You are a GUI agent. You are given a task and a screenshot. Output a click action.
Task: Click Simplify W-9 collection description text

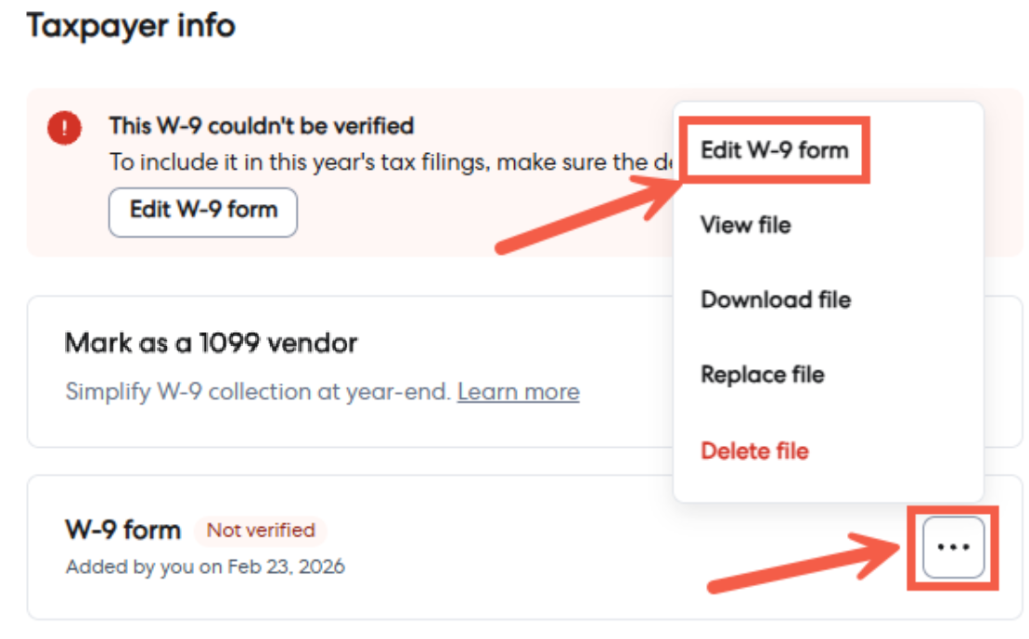(258, 392)
